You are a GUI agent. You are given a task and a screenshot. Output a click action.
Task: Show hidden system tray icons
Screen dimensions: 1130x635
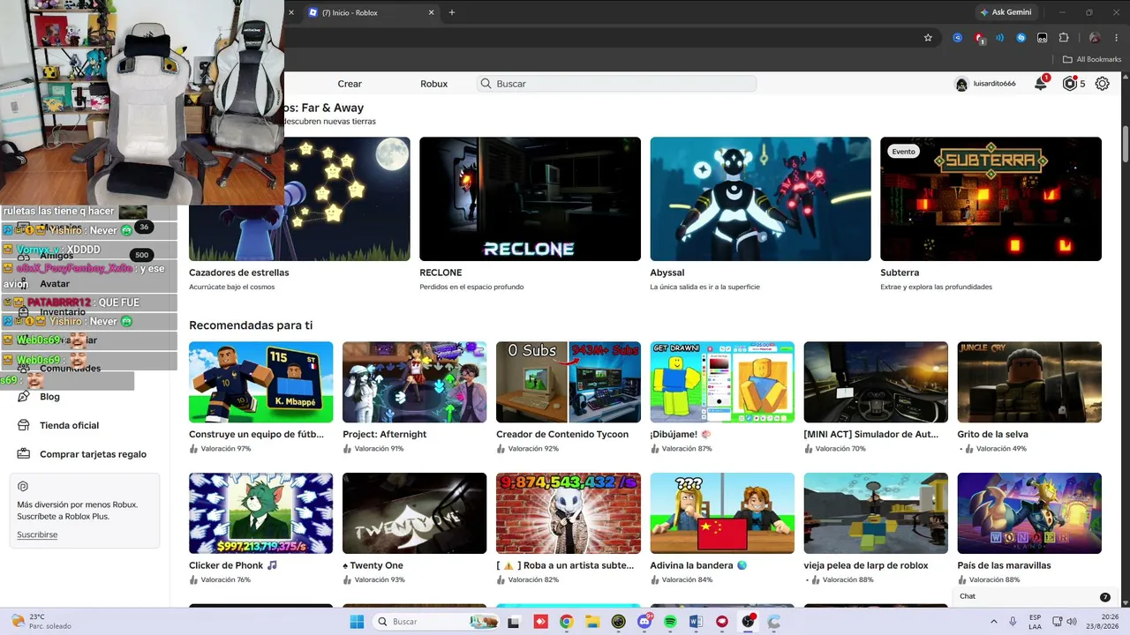994,622
